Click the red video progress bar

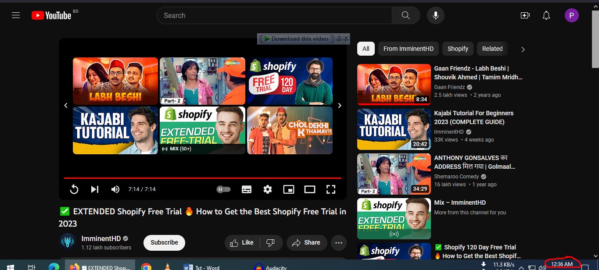coord(203,178)
